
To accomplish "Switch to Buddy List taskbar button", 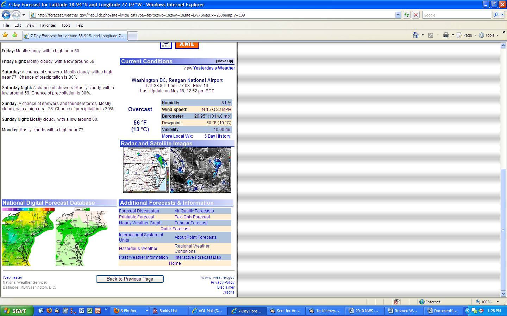I will point(168,311).
